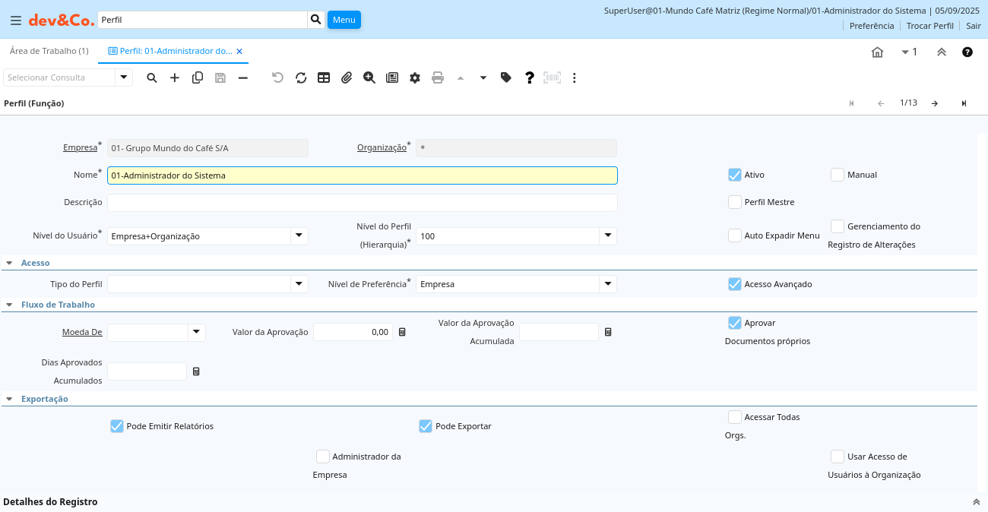This screenshot has height=512, width=988.
Task: Click the New Record plus icon
Action: click(x=175, y=77)
